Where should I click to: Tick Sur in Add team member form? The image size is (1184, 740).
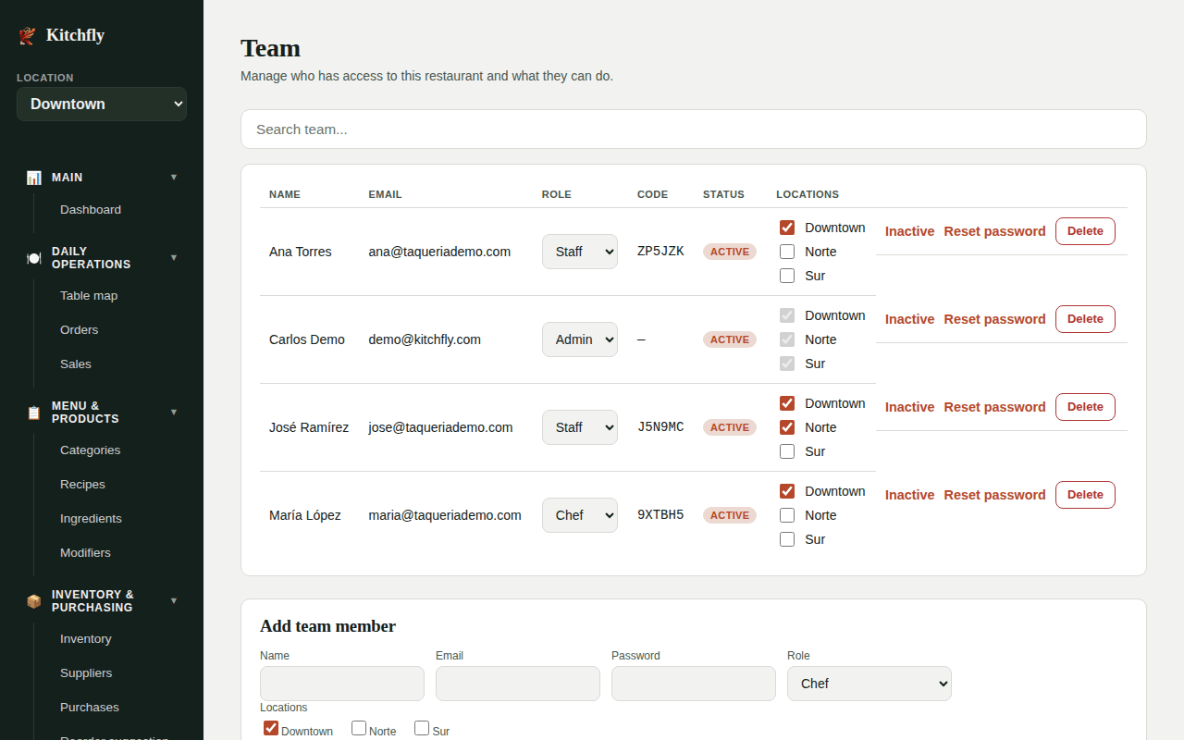pyautogui.click(x=422, y=728)
